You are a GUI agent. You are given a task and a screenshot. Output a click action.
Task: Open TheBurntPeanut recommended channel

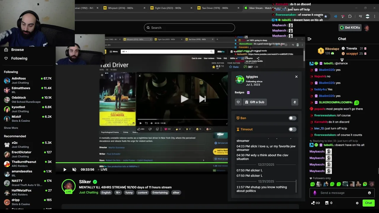(x=28, y=164)
